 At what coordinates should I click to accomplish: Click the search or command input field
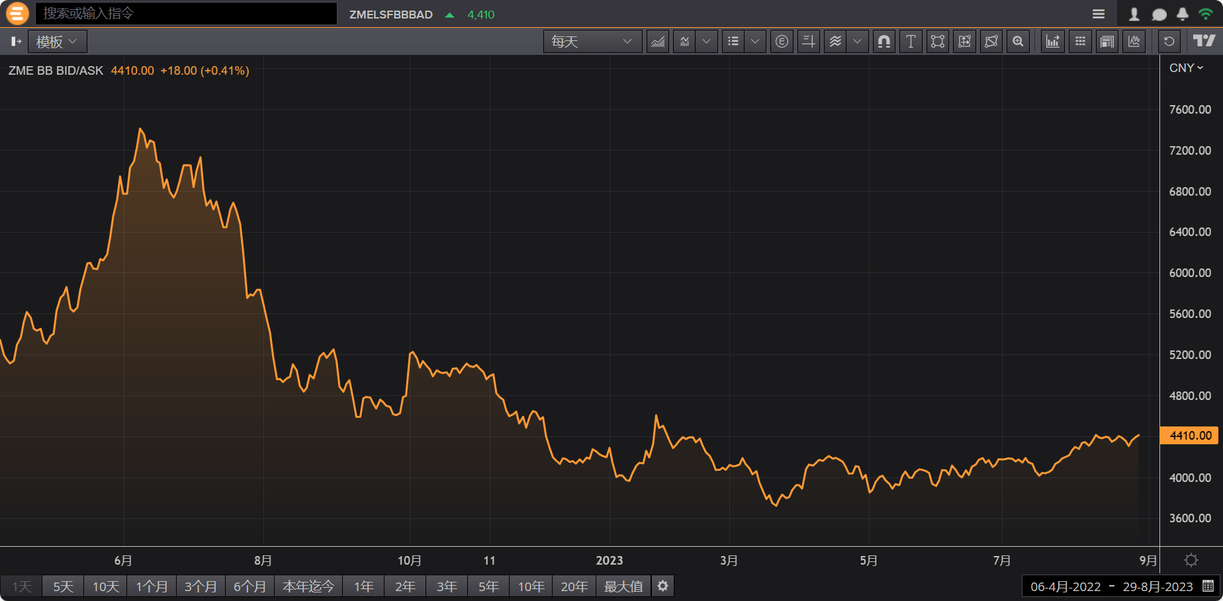[x=186, y=13]
